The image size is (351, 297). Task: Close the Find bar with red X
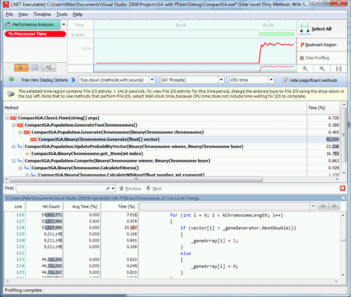coord(343,188)
